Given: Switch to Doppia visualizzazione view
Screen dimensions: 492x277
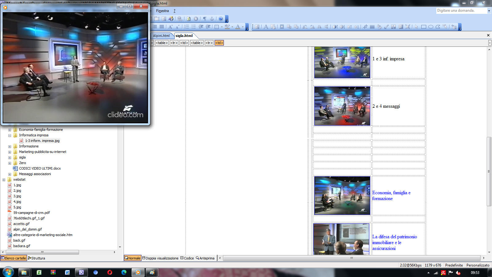Looking at the screenshot, I should click(x=160, y=258).
